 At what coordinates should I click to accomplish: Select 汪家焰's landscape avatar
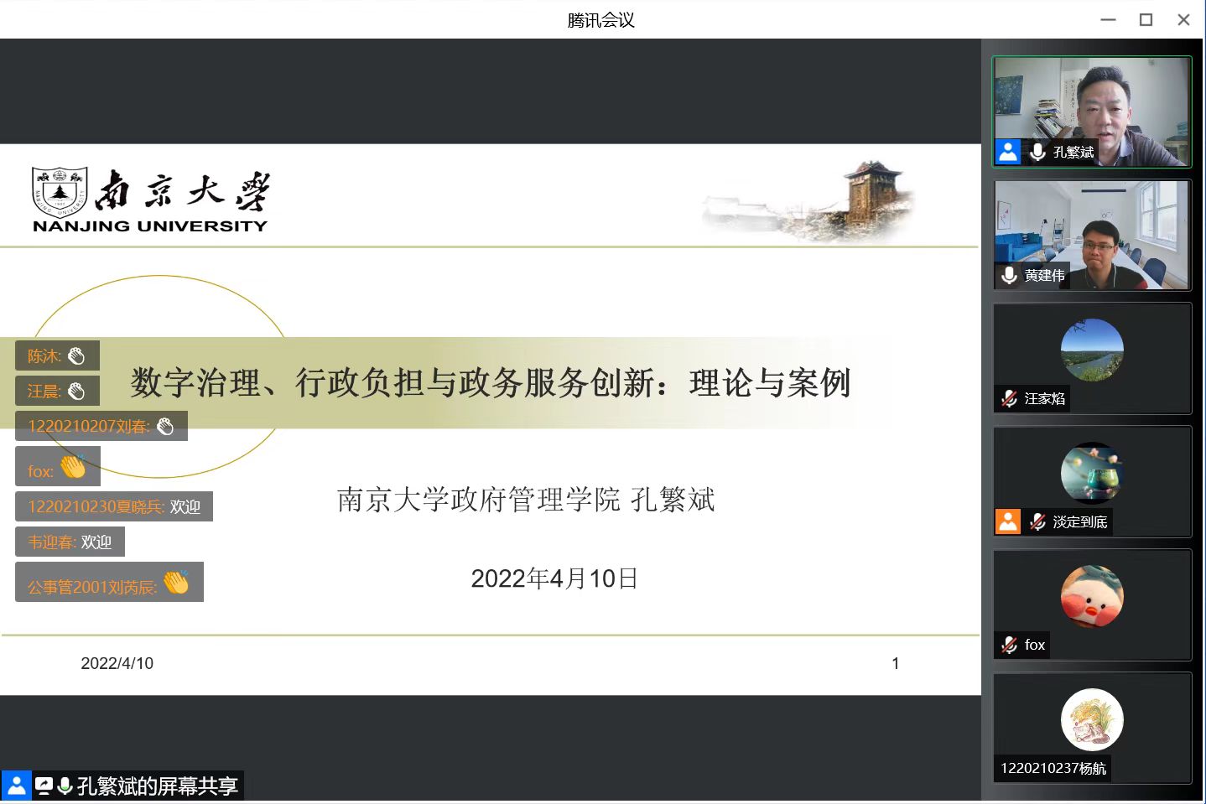coord(1091,350)
